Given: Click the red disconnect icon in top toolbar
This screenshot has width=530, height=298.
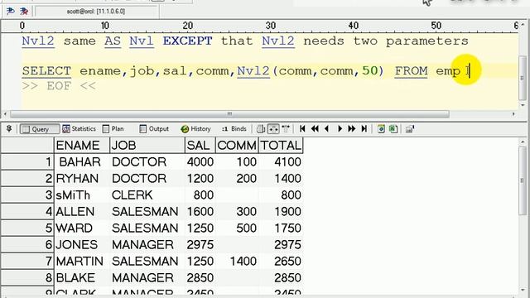Looking at the screenshot, I should coord(24,12).
